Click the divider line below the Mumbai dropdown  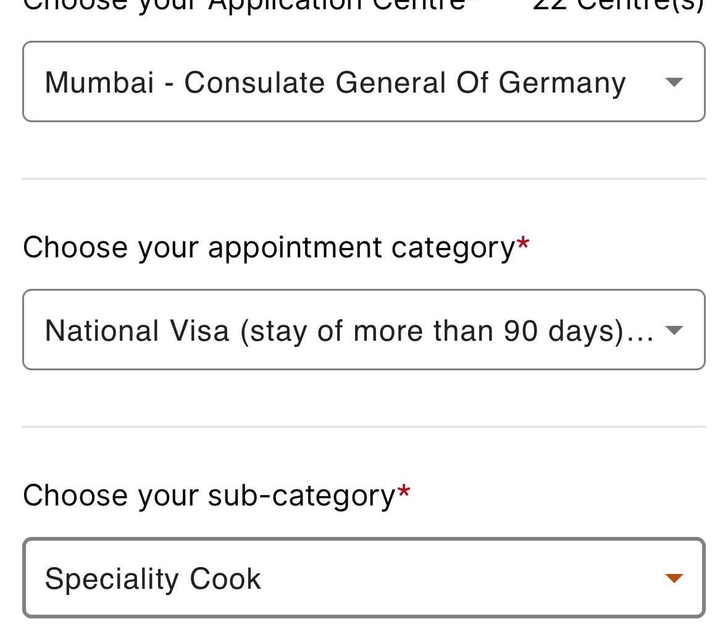363,179
